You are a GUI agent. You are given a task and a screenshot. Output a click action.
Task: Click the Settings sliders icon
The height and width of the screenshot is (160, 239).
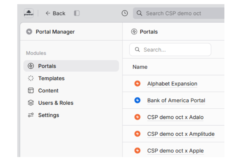(31, 115)
